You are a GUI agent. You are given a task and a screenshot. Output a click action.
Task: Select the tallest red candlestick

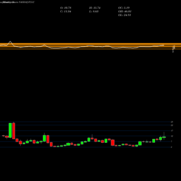14,131
